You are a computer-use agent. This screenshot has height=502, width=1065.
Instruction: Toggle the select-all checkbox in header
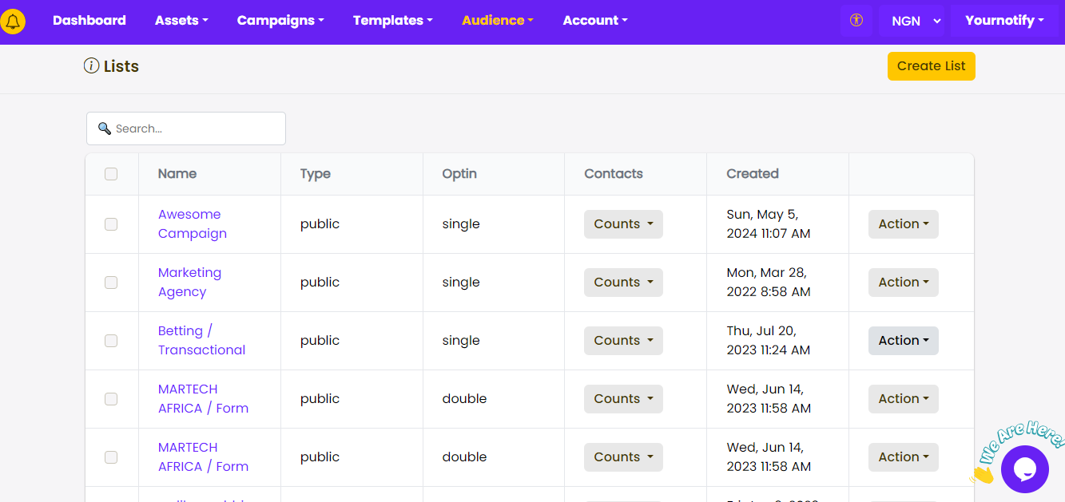tap(111, 174)
